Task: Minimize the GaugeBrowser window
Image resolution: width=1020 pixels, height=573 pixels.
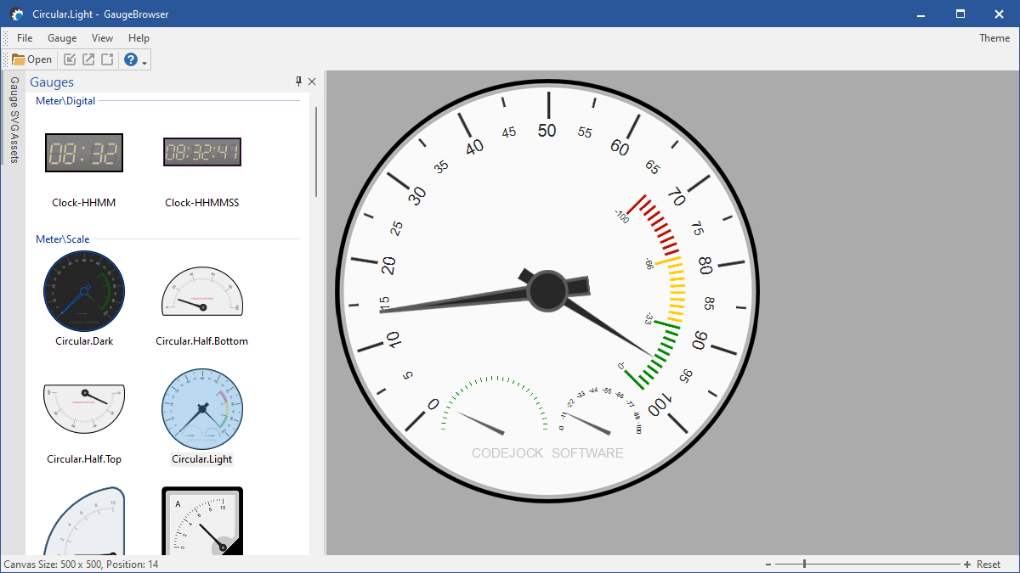Action: pyautogui.click(x=921, y=14)
